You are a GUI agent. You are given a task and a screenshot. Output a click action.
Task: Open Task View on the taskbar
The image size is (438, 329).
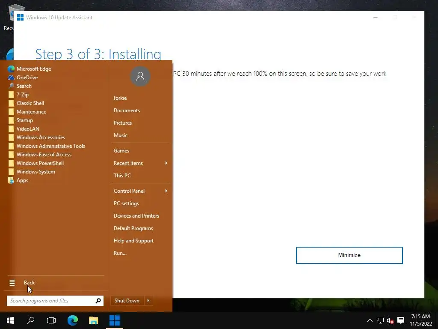(x=51, y=320)
